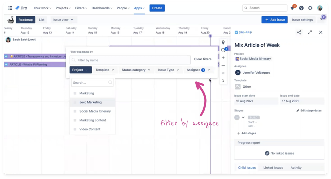Toggle checkbox on ARTICLE - What is PI Planning
Viewport: 331px width, 179px height.
6,65
